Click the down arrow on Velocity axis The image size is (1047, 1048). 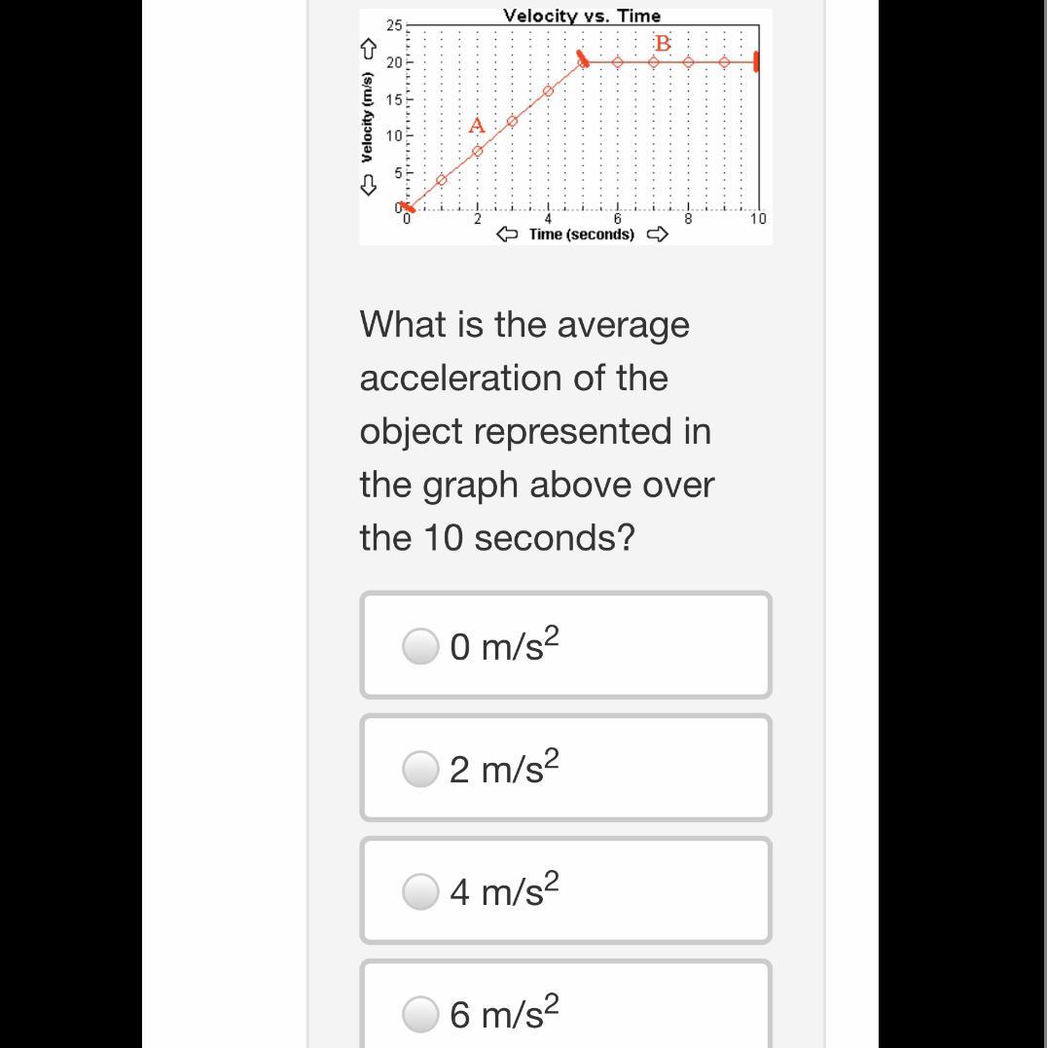[x=368, y=181]
